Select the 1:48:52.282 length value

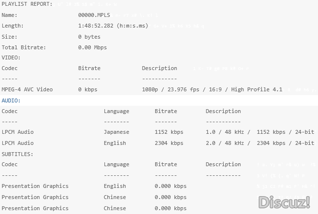(x=113, y=26)
